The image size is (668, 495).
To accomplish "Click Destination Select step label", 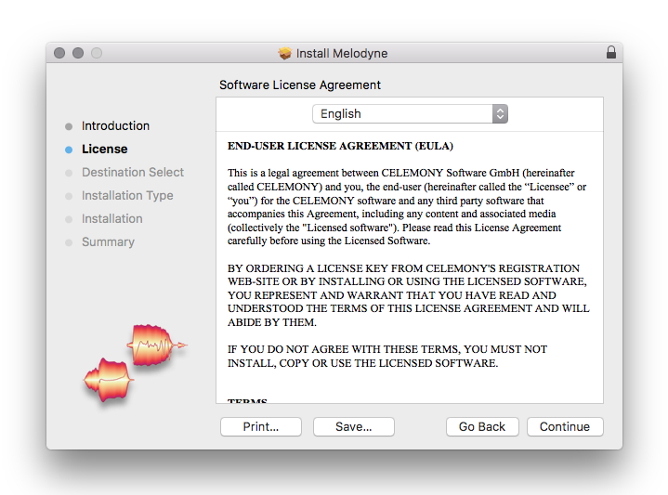I will pos(133,172).
